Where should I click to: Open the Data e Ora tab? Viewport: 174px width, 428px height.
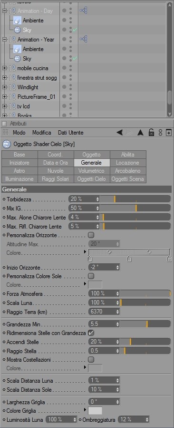pos(56,163)
